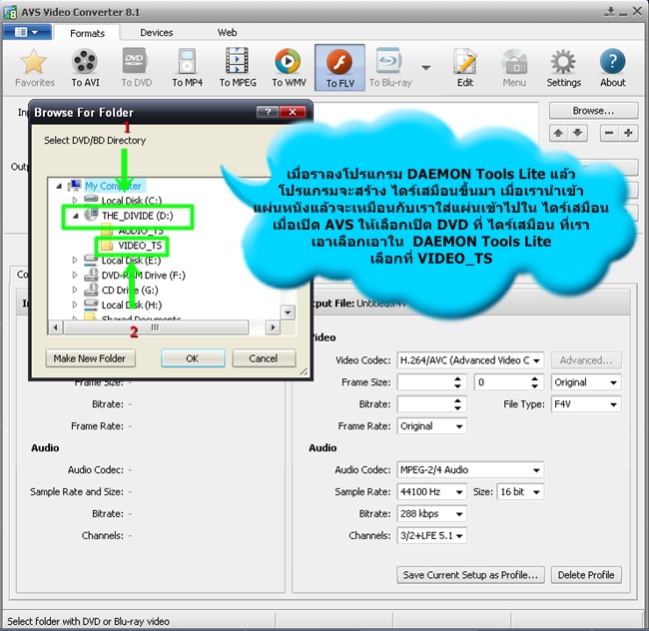Click Save Current Setup as Profile
Screen dimensions: 649x631
pyautogui.click(x=470, y=575)
